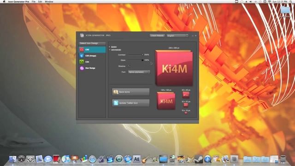Open Safari from the dock

click(x=93, y=159)
